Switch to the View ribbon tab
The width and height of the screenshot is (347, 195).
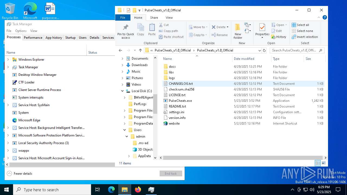pyautogui.click(x=169, y=18)
